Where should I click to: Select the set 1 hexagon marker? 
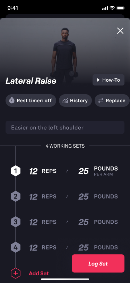click(16, 171)
